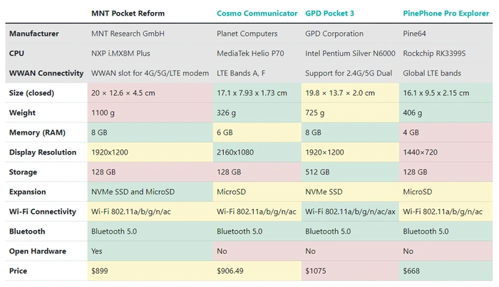Select the 512 GB storage cell
The image size is (499, 287).
(x=317, y=172)
